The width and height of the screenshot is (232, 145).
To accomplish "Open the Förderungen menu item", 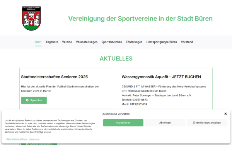I will (x=134, y=42).
